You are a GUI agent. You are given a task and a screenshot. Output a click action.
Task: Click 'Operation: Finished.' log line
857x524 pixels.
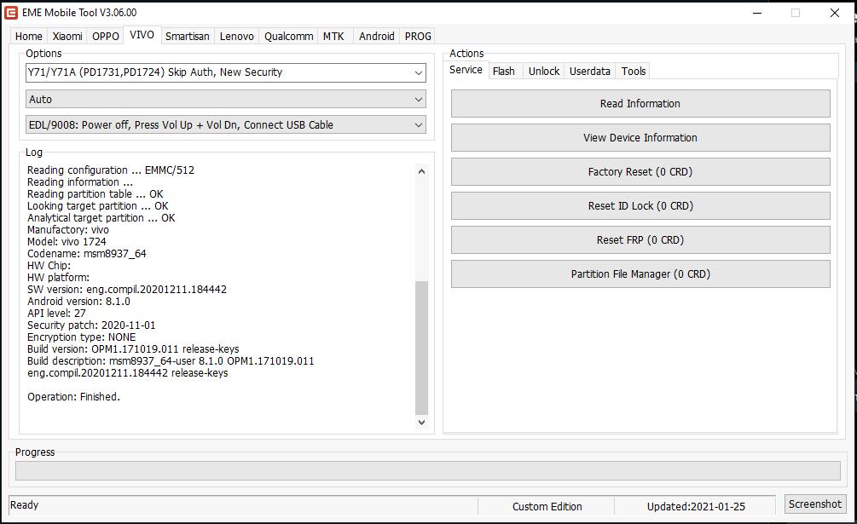pos(74,397)
